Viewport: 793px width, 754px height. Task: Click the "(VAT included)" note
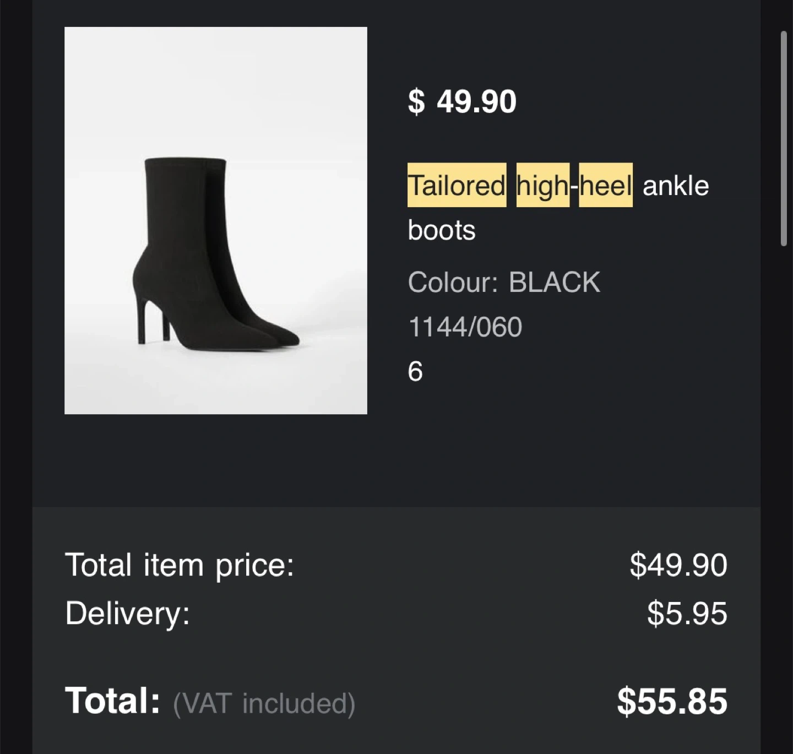click(264, 703)
